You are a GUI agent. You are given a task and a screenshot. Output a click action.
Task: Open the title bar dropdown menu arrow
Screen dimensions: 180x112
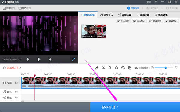click(x=156, y=2)
